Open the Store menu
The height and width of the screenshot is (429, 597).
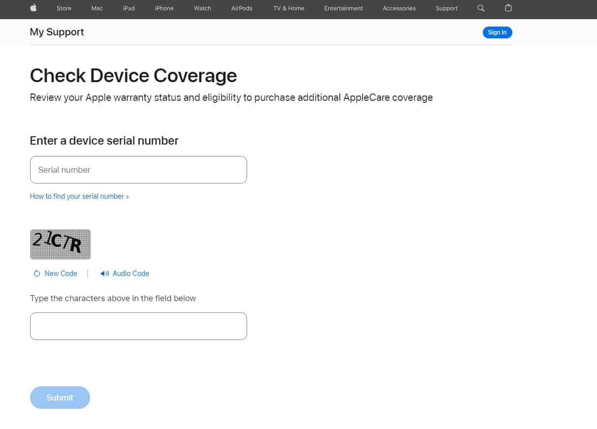(x=64, y=8)
